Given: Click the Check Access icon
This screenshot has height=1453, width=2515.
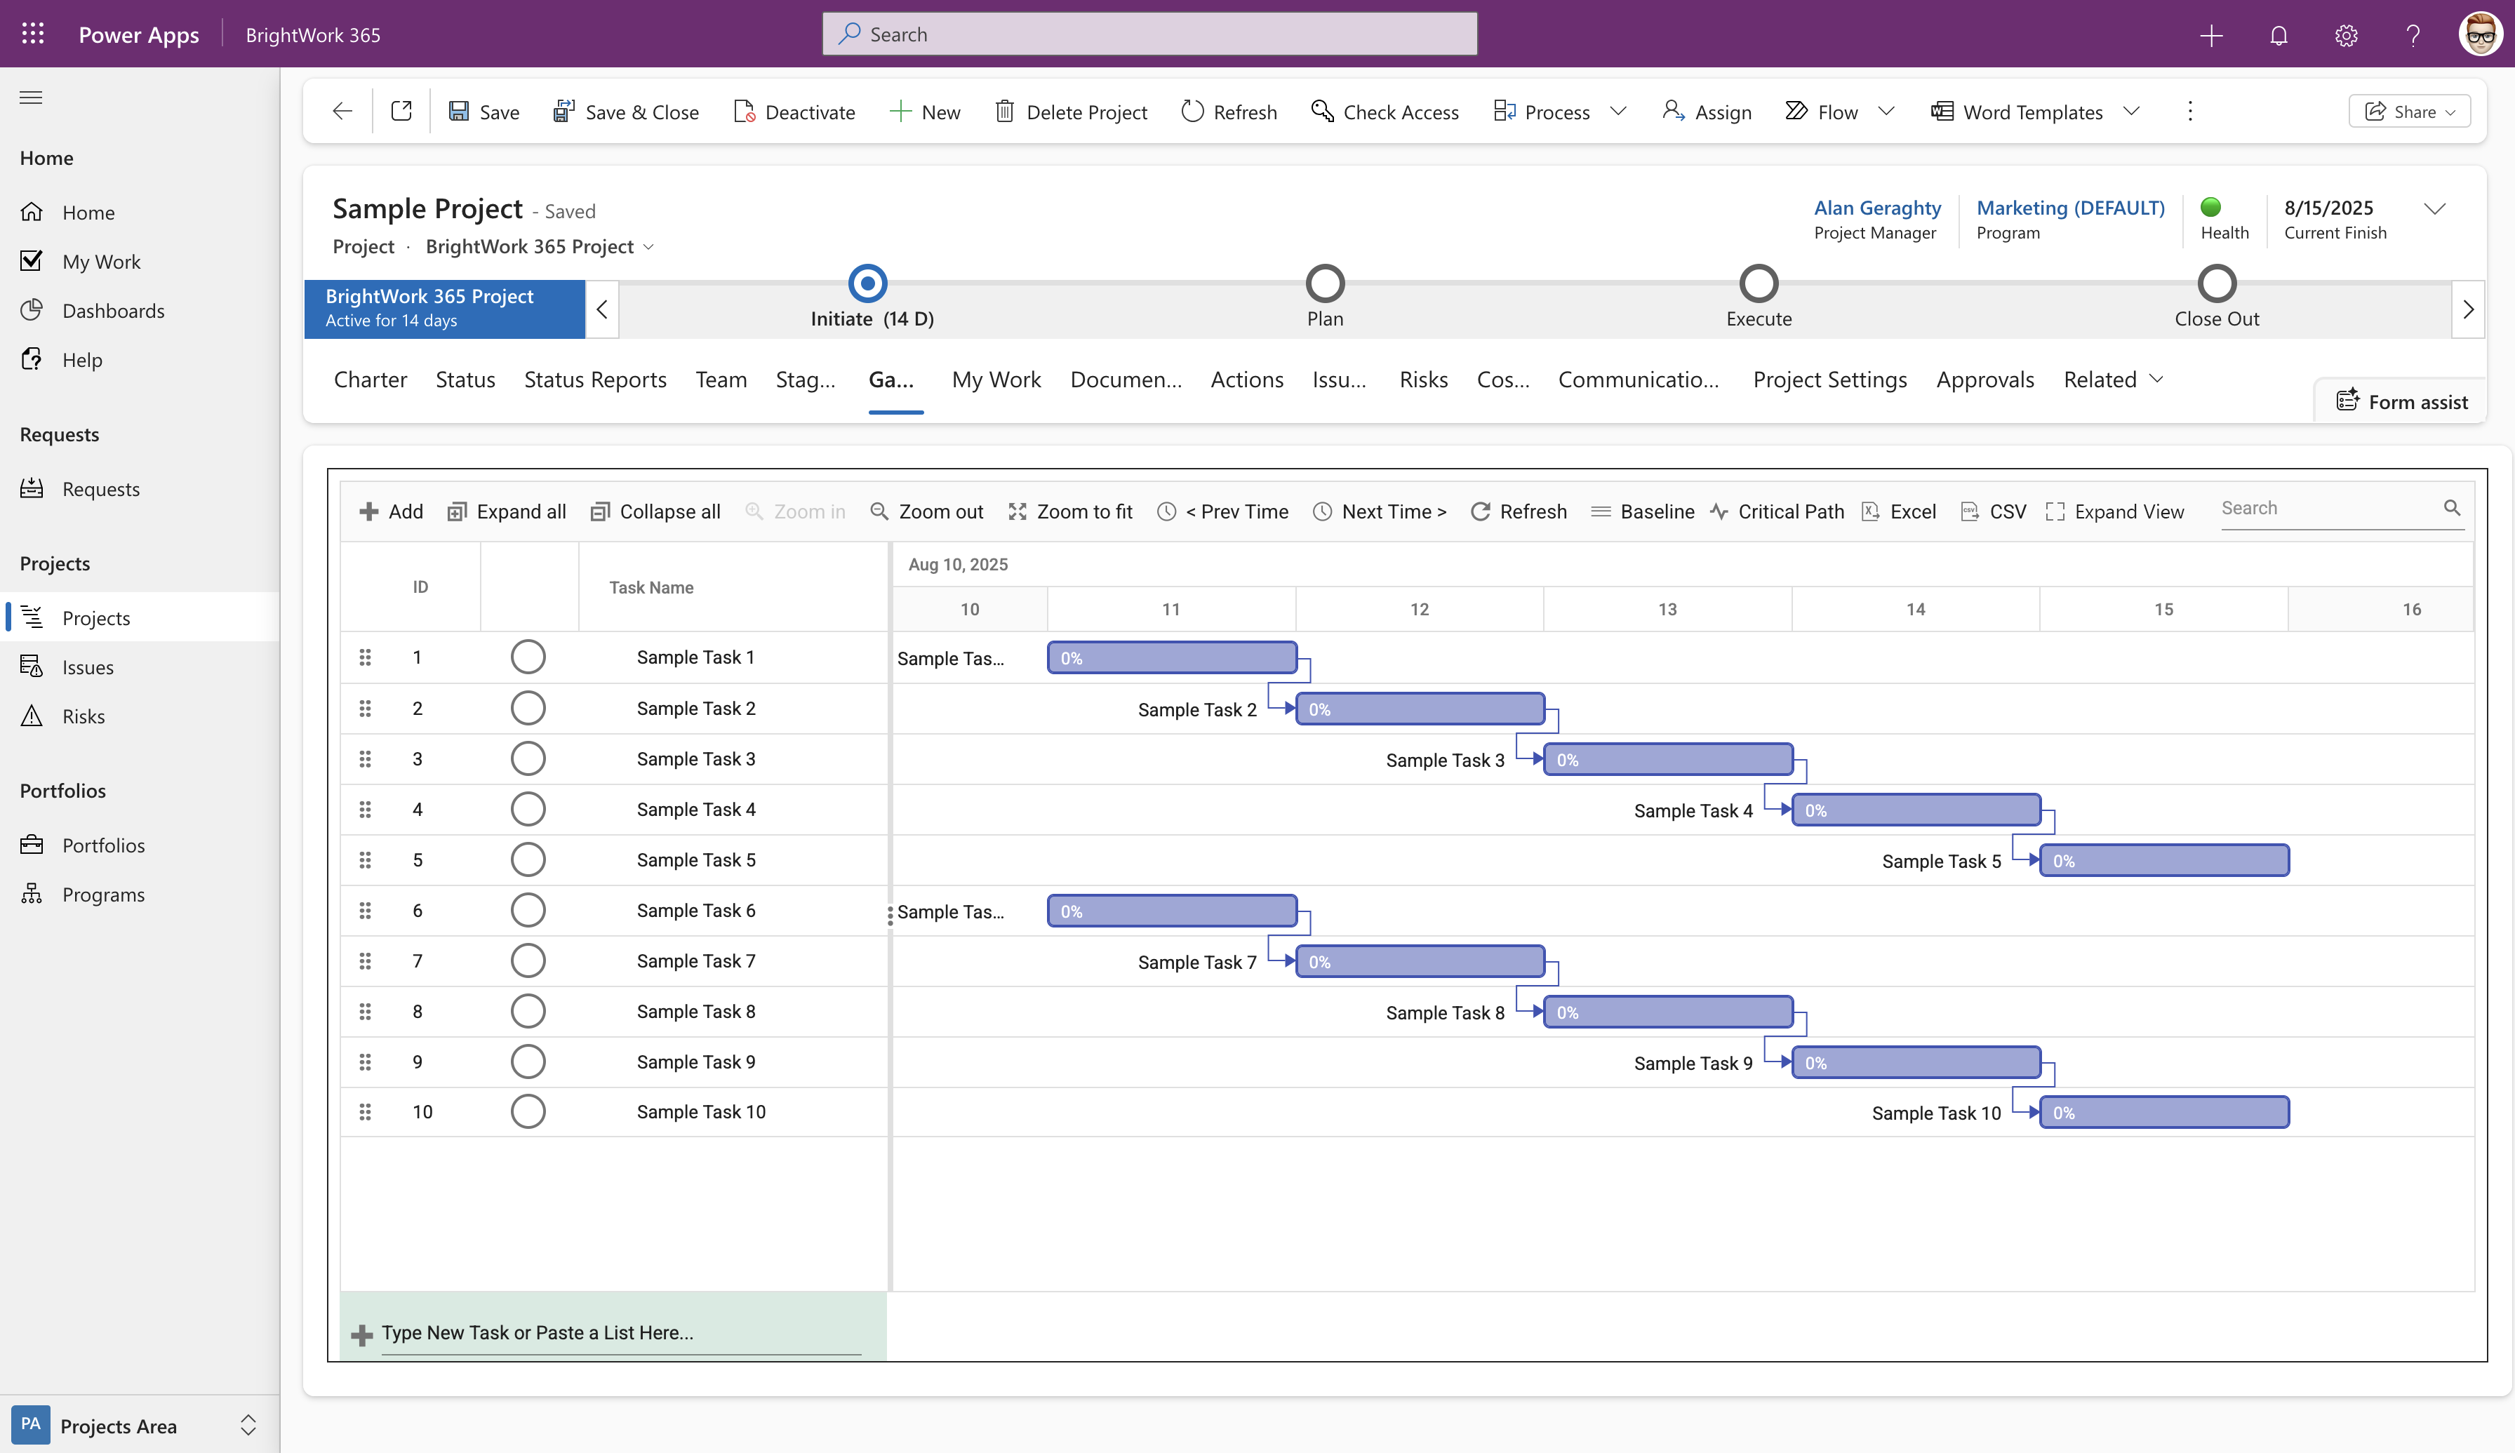Looking at the screenshot, I should (x=1322, y=111).
